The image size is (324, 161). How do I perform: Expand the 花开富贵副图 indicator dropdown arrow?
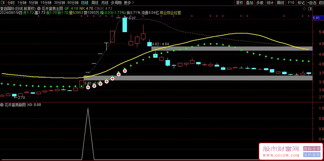coord(2,105)
